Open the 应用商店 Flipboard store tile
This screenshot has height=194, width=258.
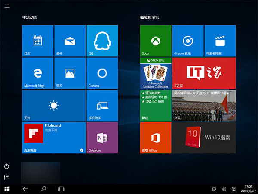[54, 138]
